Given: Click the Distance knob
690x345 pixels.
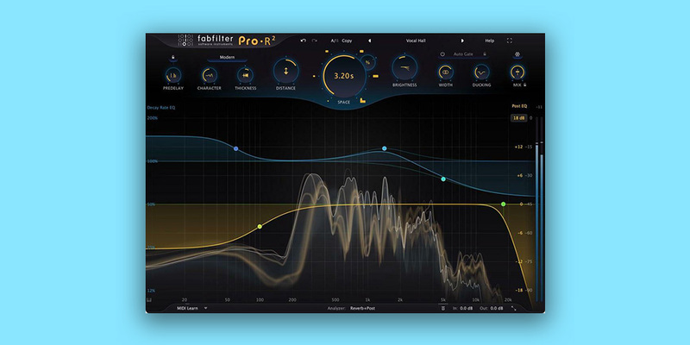Looking at the screenshot, I should tap(286, 71).
